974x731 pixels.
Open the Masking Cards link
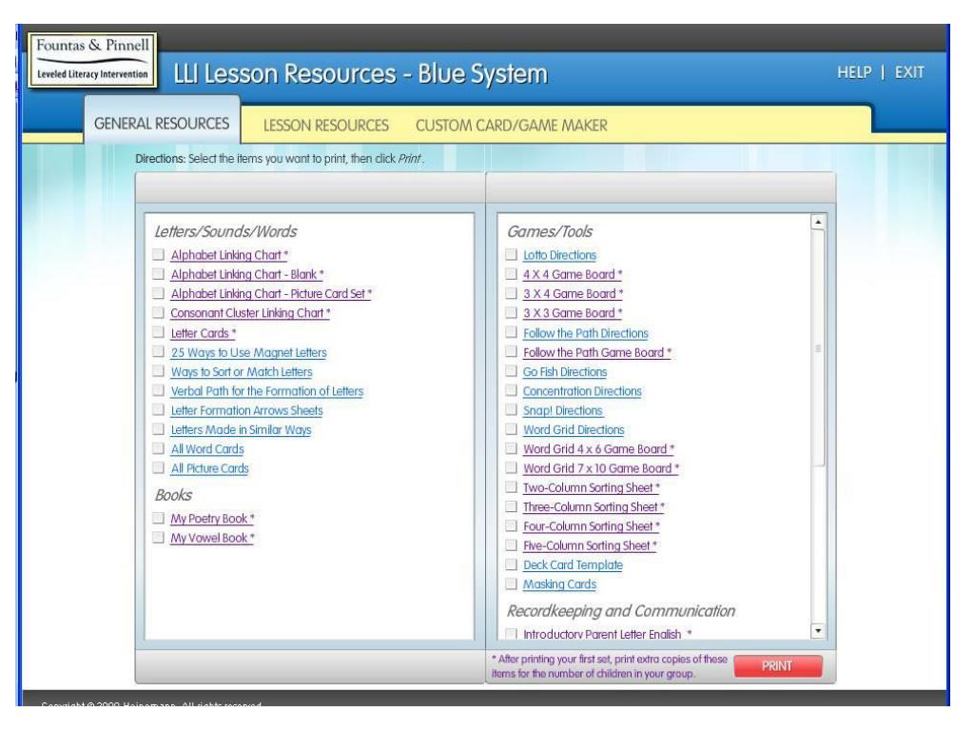coord(559,583)
